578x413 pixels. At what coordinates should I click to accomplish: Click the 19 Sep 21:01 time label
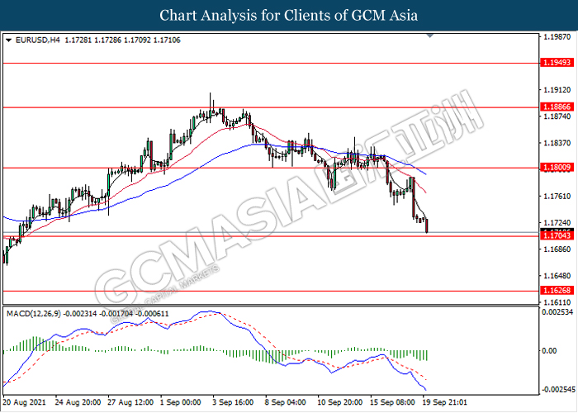(x=444, y=402)
